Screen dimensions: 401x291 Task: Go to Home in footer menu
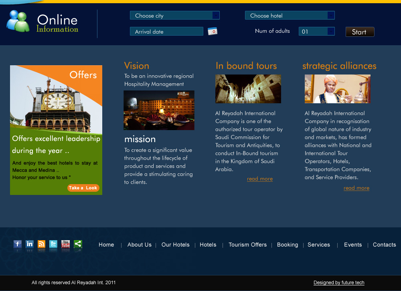106,245
